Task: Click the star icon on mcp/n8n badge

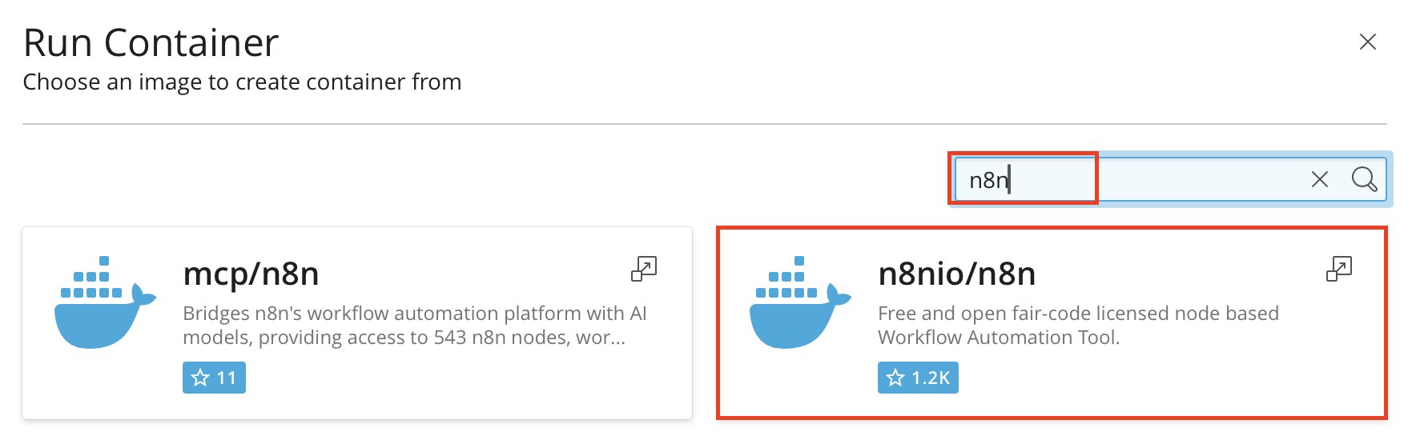Action: click(200, 378)
